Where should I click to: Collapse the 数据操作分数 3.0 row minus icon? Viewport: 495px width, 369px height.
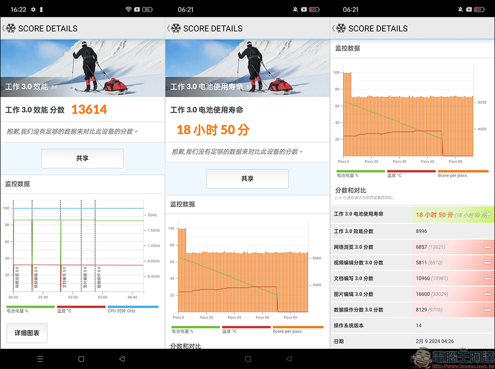(x=488, y=310)
